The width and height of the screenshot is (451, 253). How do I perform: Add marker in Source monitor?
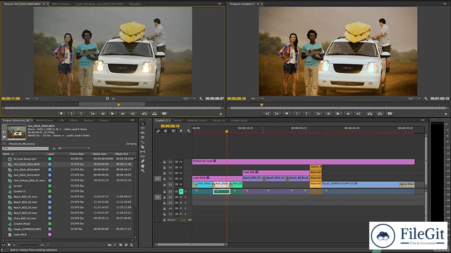tap(61, 113)
